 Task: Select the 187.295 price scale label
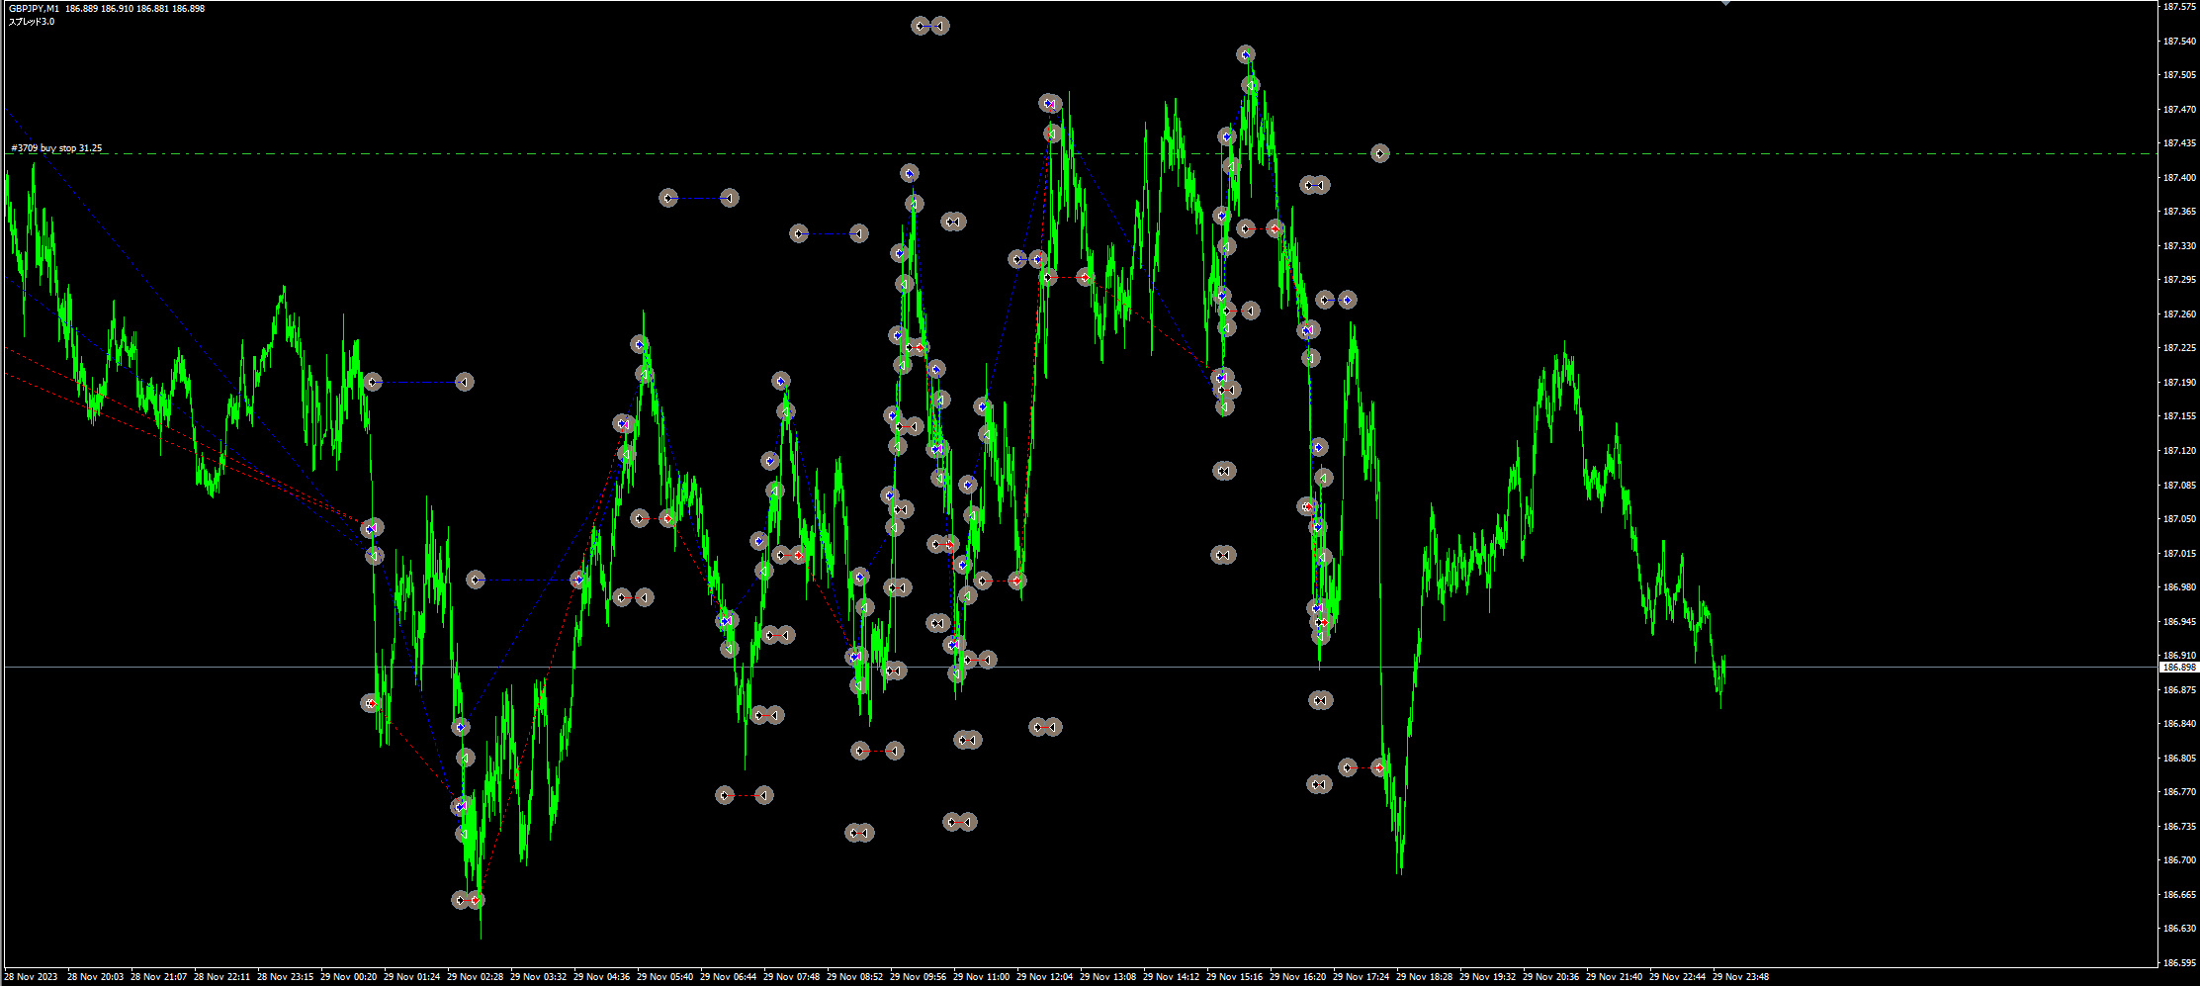(x=2178, y=280)
